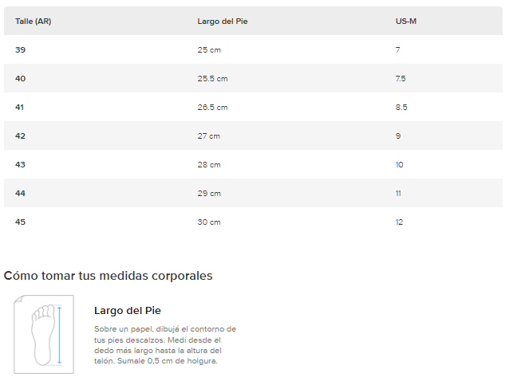
Task: Select size 40 in the Talle column
Action: [x=20, y=78]
